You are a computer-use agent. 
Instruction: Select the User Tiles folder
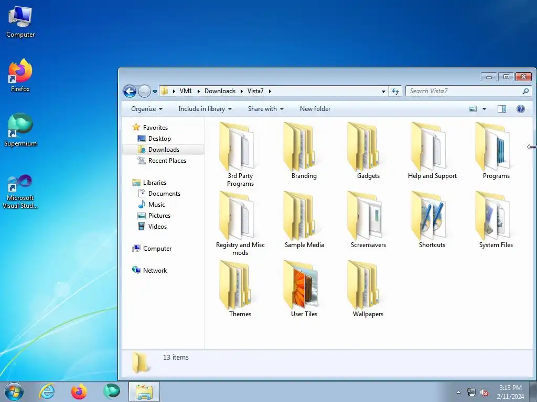[x=304, y=289]
